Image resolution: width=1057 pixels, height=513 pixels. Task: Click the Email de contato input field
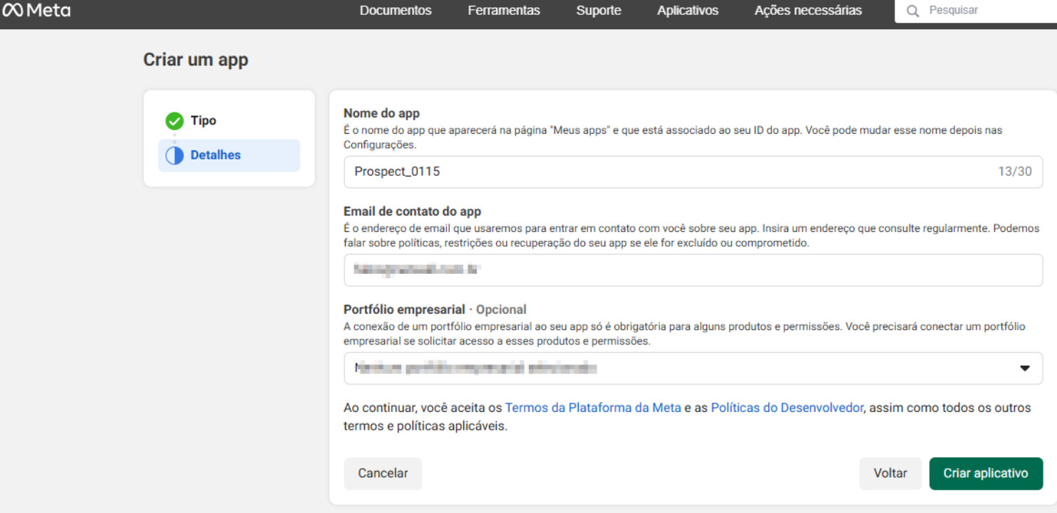pyautogui.click(x=693, y=270)
